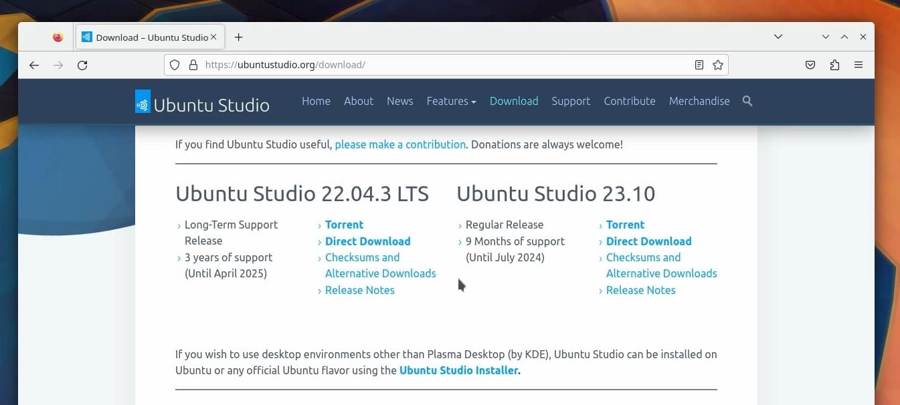Click Torrent for Ubuntu Studio 22.04.3 LTS
The image size is (900, 405).
tap(344, 225)
